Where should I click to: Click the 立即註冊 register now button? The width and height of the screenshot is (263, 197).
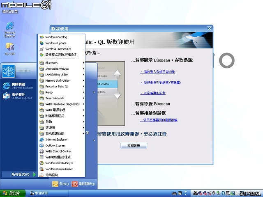pos(134,146)
